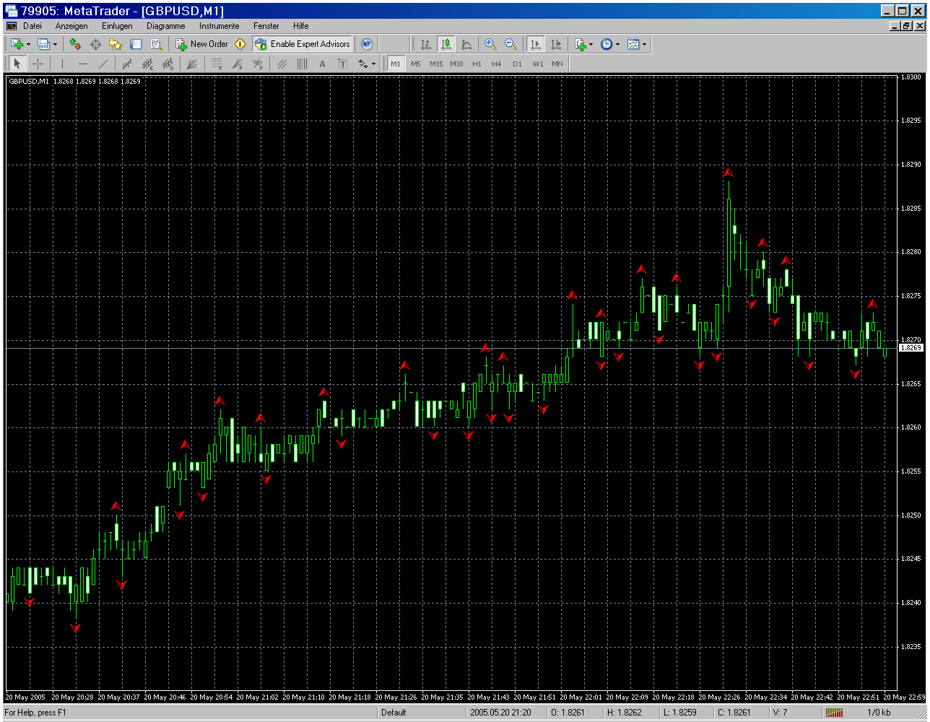The width and height of the screenshot is (930, 722).
Task: Select the M15 timeframe
Action: [x=436, y=64]
